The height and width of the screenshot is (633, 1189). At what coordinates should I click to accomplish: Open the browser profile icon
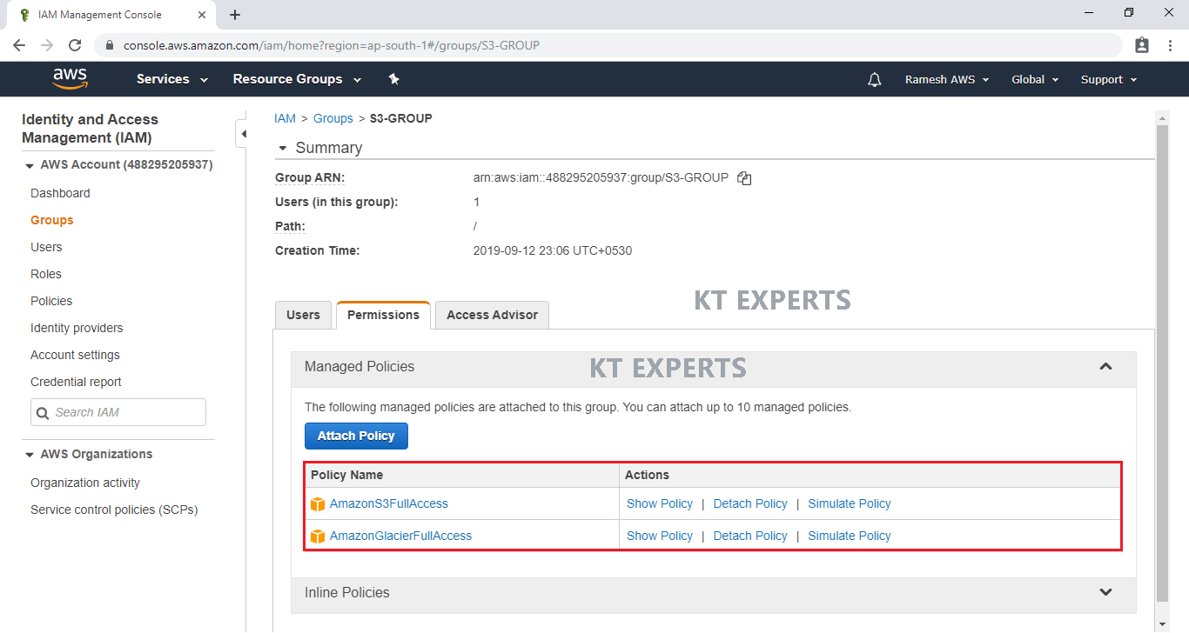(x=1142, y=45)
